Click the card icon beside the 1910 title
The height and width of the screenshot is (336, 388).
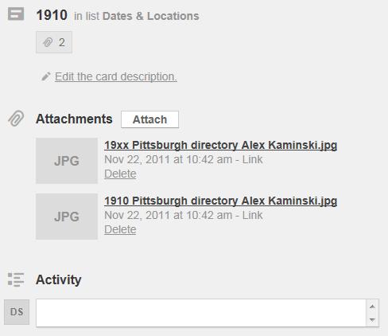pos(16,14)
